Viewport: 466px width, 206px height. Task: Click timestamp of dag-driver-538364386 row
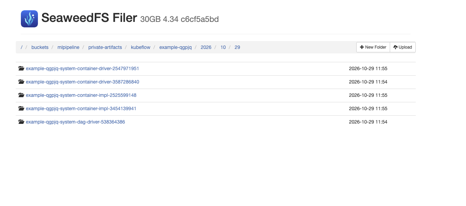pos(368,122)
